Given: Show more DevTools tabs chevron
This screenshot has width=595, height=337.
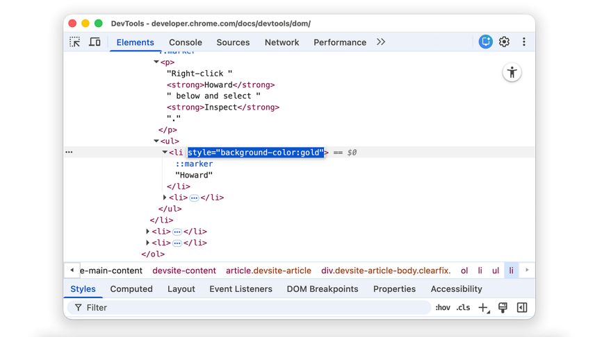Looking at the screenshot, I should (x=381, y=42).
